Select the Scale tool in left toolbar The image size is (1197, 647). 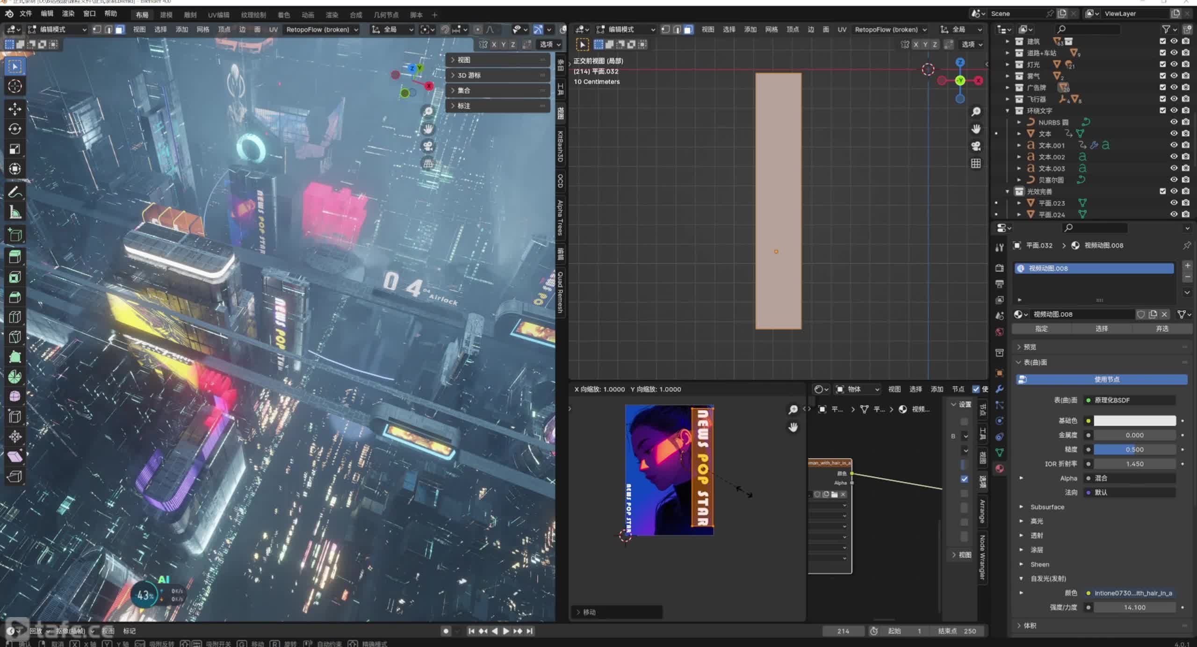pyautogui.click(x=15, y=149)
